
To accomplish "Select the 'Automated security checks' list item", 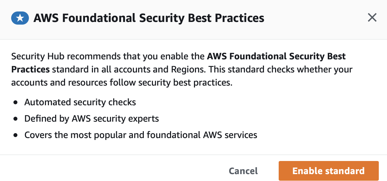I will click(80, 102).
